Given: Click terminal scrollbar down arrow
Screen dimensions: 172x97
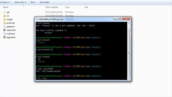Looking at the screenshot, I should [128, 78].
